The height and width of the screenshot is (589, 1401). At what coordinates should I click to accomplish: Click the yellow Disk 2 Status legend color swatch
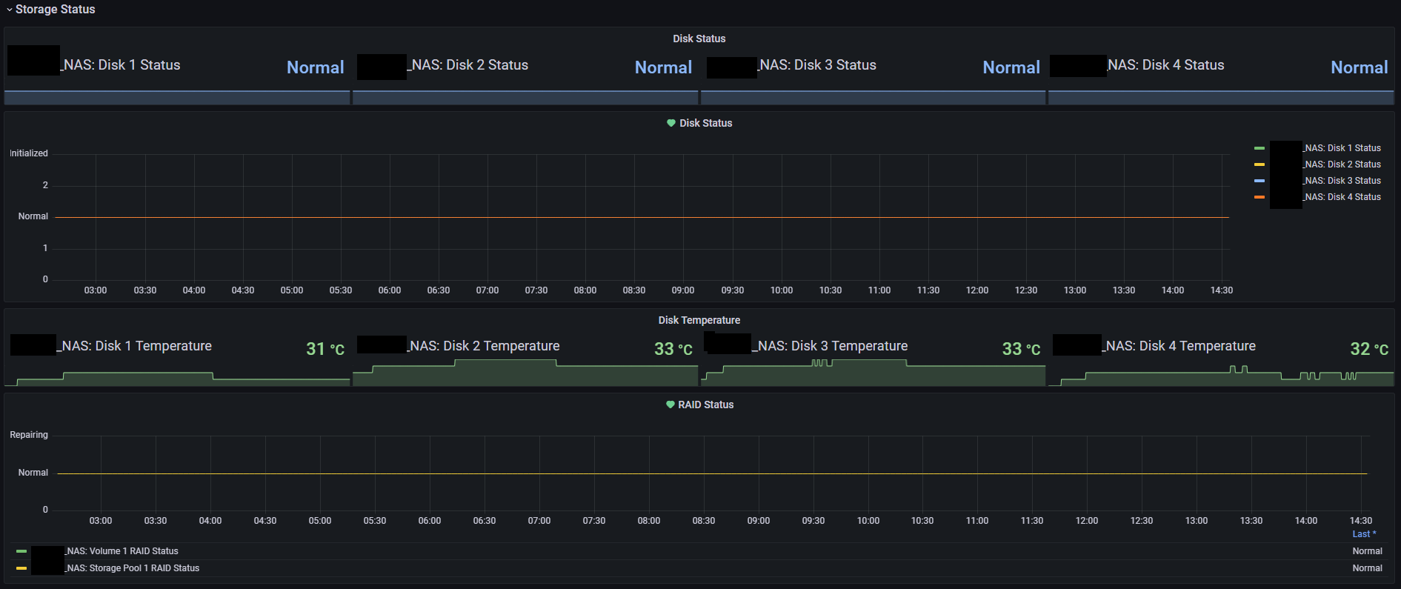click(x=1259, y=164)
